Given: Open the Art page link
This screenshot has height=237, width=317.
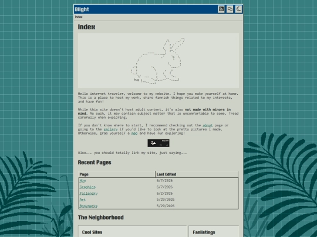Looking at the screenshot, I should tap(83, 200).
